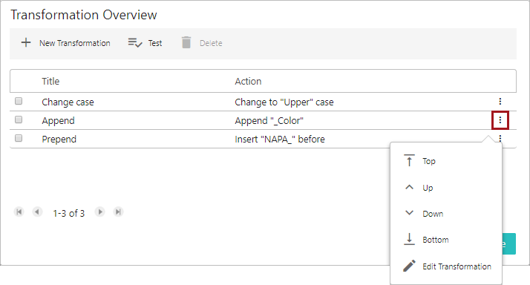Go to the next page arrow
Screen dimensions: 530x285
click(99, 212)
